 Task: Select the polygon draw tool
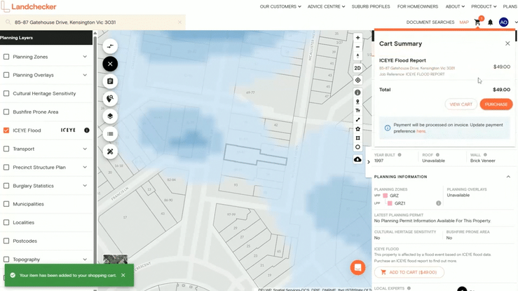tap(357, 129)
